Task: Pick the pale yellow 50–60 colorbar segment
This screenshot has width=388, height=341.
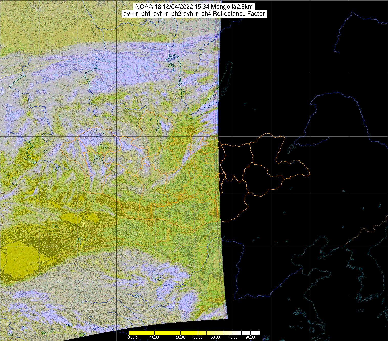Action: (220, 333)
